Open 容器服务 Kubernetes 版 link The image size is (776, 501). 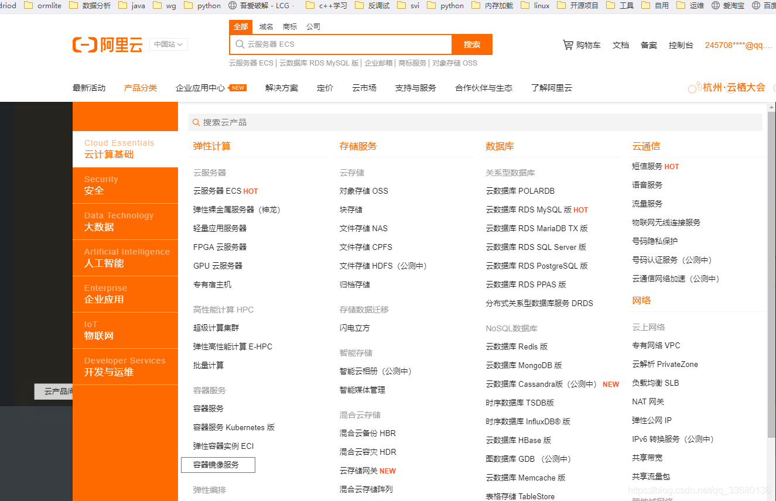click(234, 427)
